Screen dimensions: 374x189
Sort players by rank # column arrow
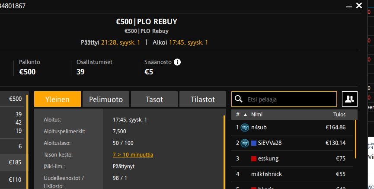click(x=246, y=115)
